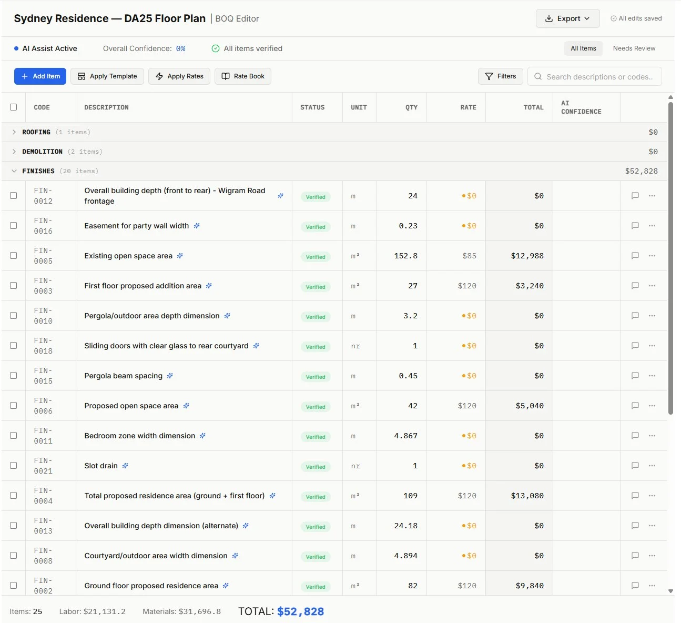The width and height of the screenshot is (681, 623).
Task: Check the FIN-0003 row checkbox
Action: click(x=14, y=286)
